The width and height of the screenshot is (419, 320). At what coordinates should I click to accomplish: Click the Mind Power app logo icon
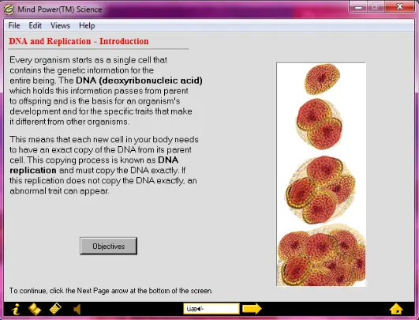(9, 9)
